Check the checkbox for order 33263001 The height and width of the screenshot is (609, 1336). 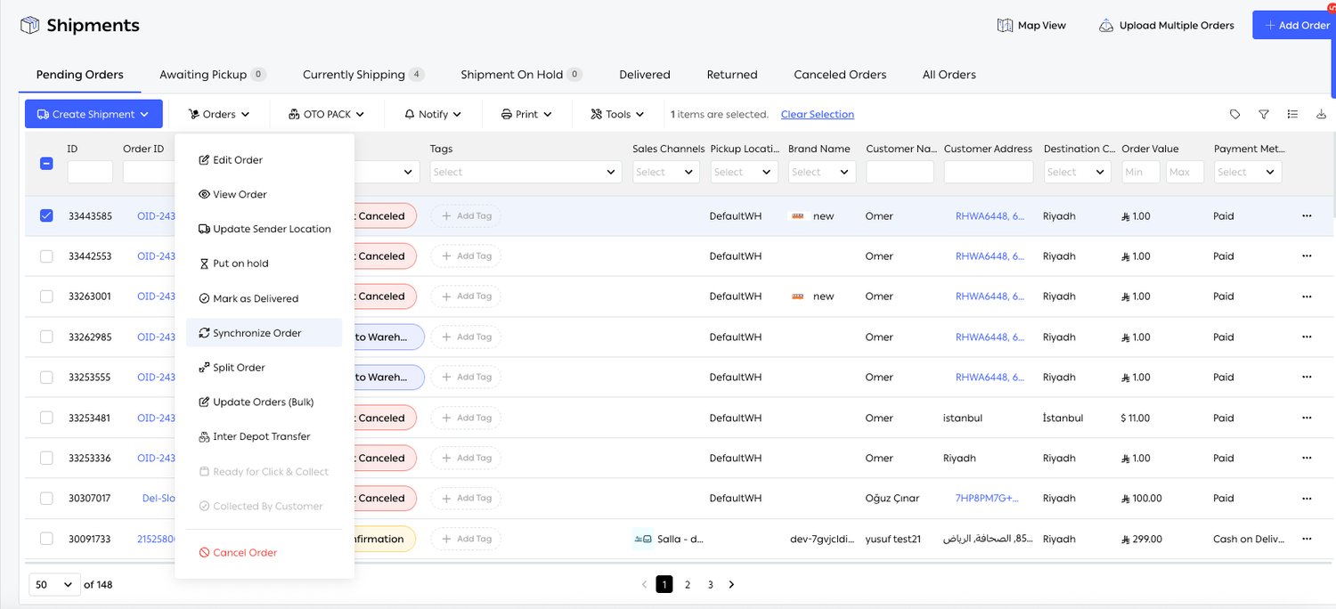click(46, 296)
